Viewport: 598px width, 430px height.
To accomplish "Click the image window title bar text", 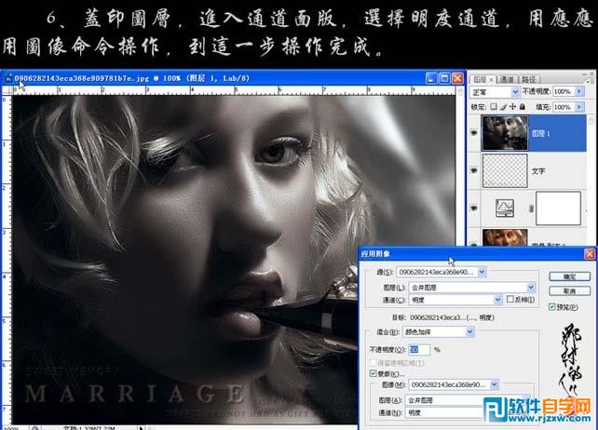I will (x=132, y=78).
